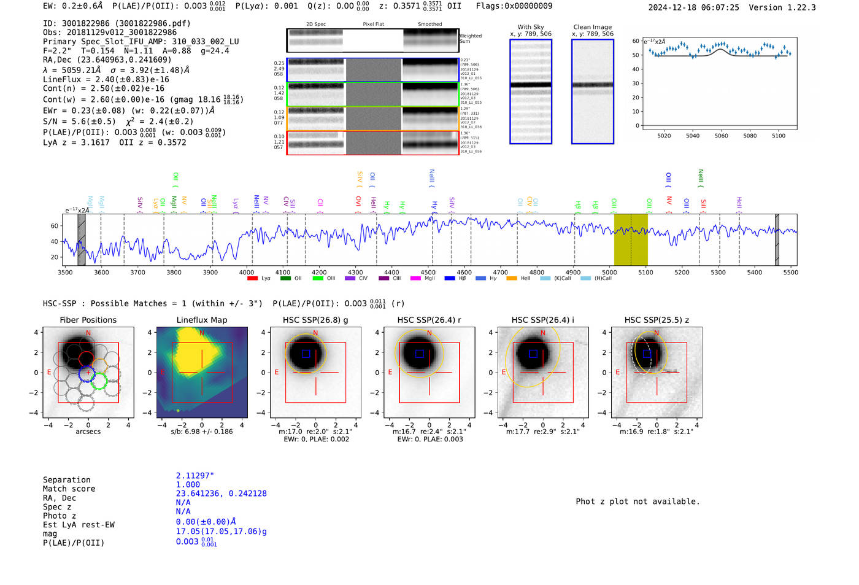
Task: Click the red fiber circle in Fiber Positions
Action: click(x=86, y=359)
